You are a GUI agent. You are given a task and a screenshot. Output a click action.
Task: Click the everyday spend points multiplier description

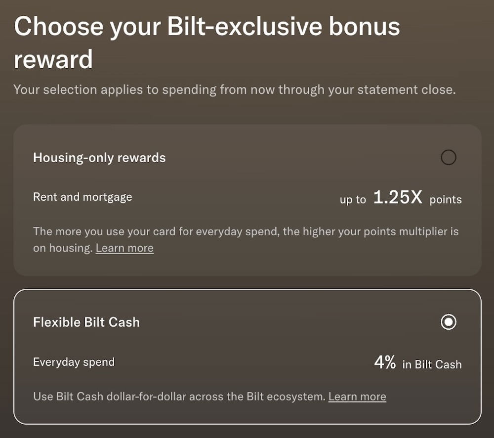coord(246,231)
